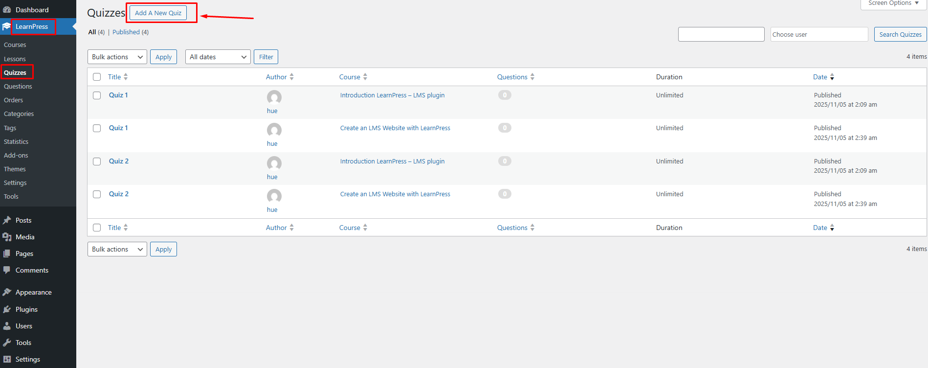Click the Appearance paintbrush icon
The height and width of the screenshot is (368, 928).
click(x=7, y=292)
